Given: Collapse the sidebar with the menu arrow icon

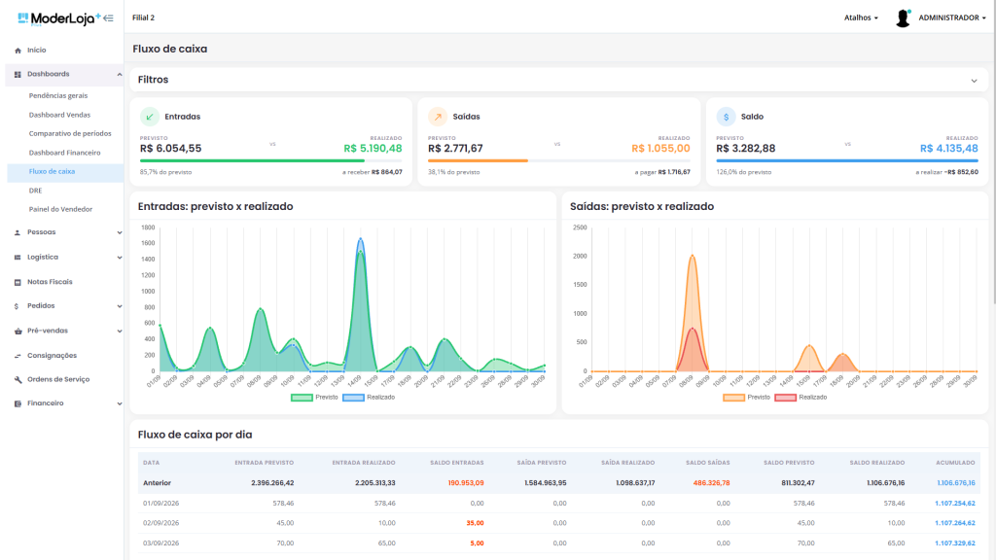Looking at the screenshot, I should coord(109,18).
